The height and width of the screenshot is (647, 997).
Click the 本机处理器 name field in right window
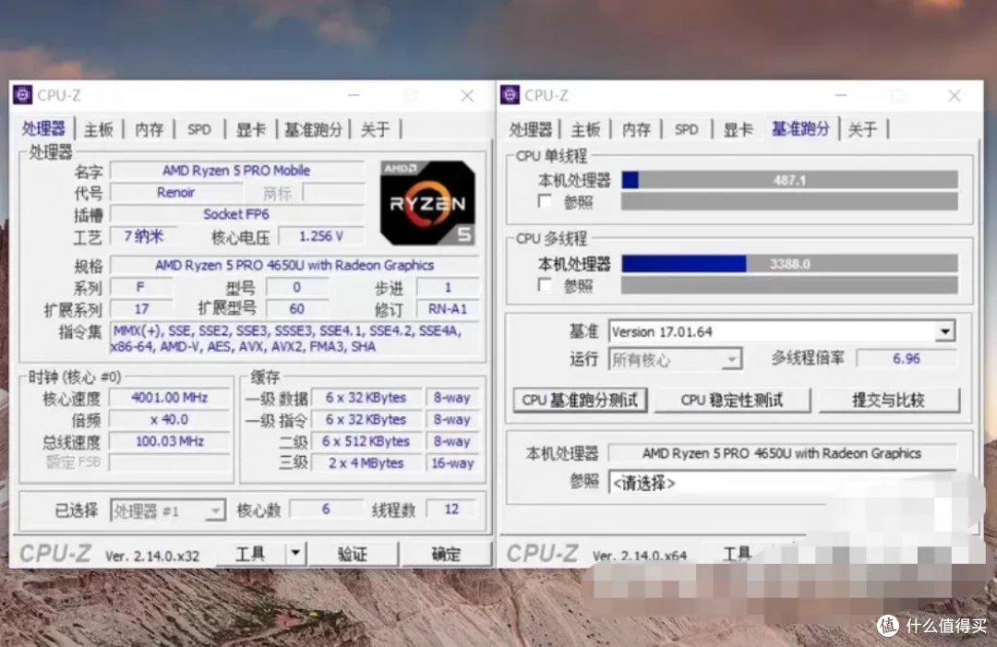click(x=782, y=453)
